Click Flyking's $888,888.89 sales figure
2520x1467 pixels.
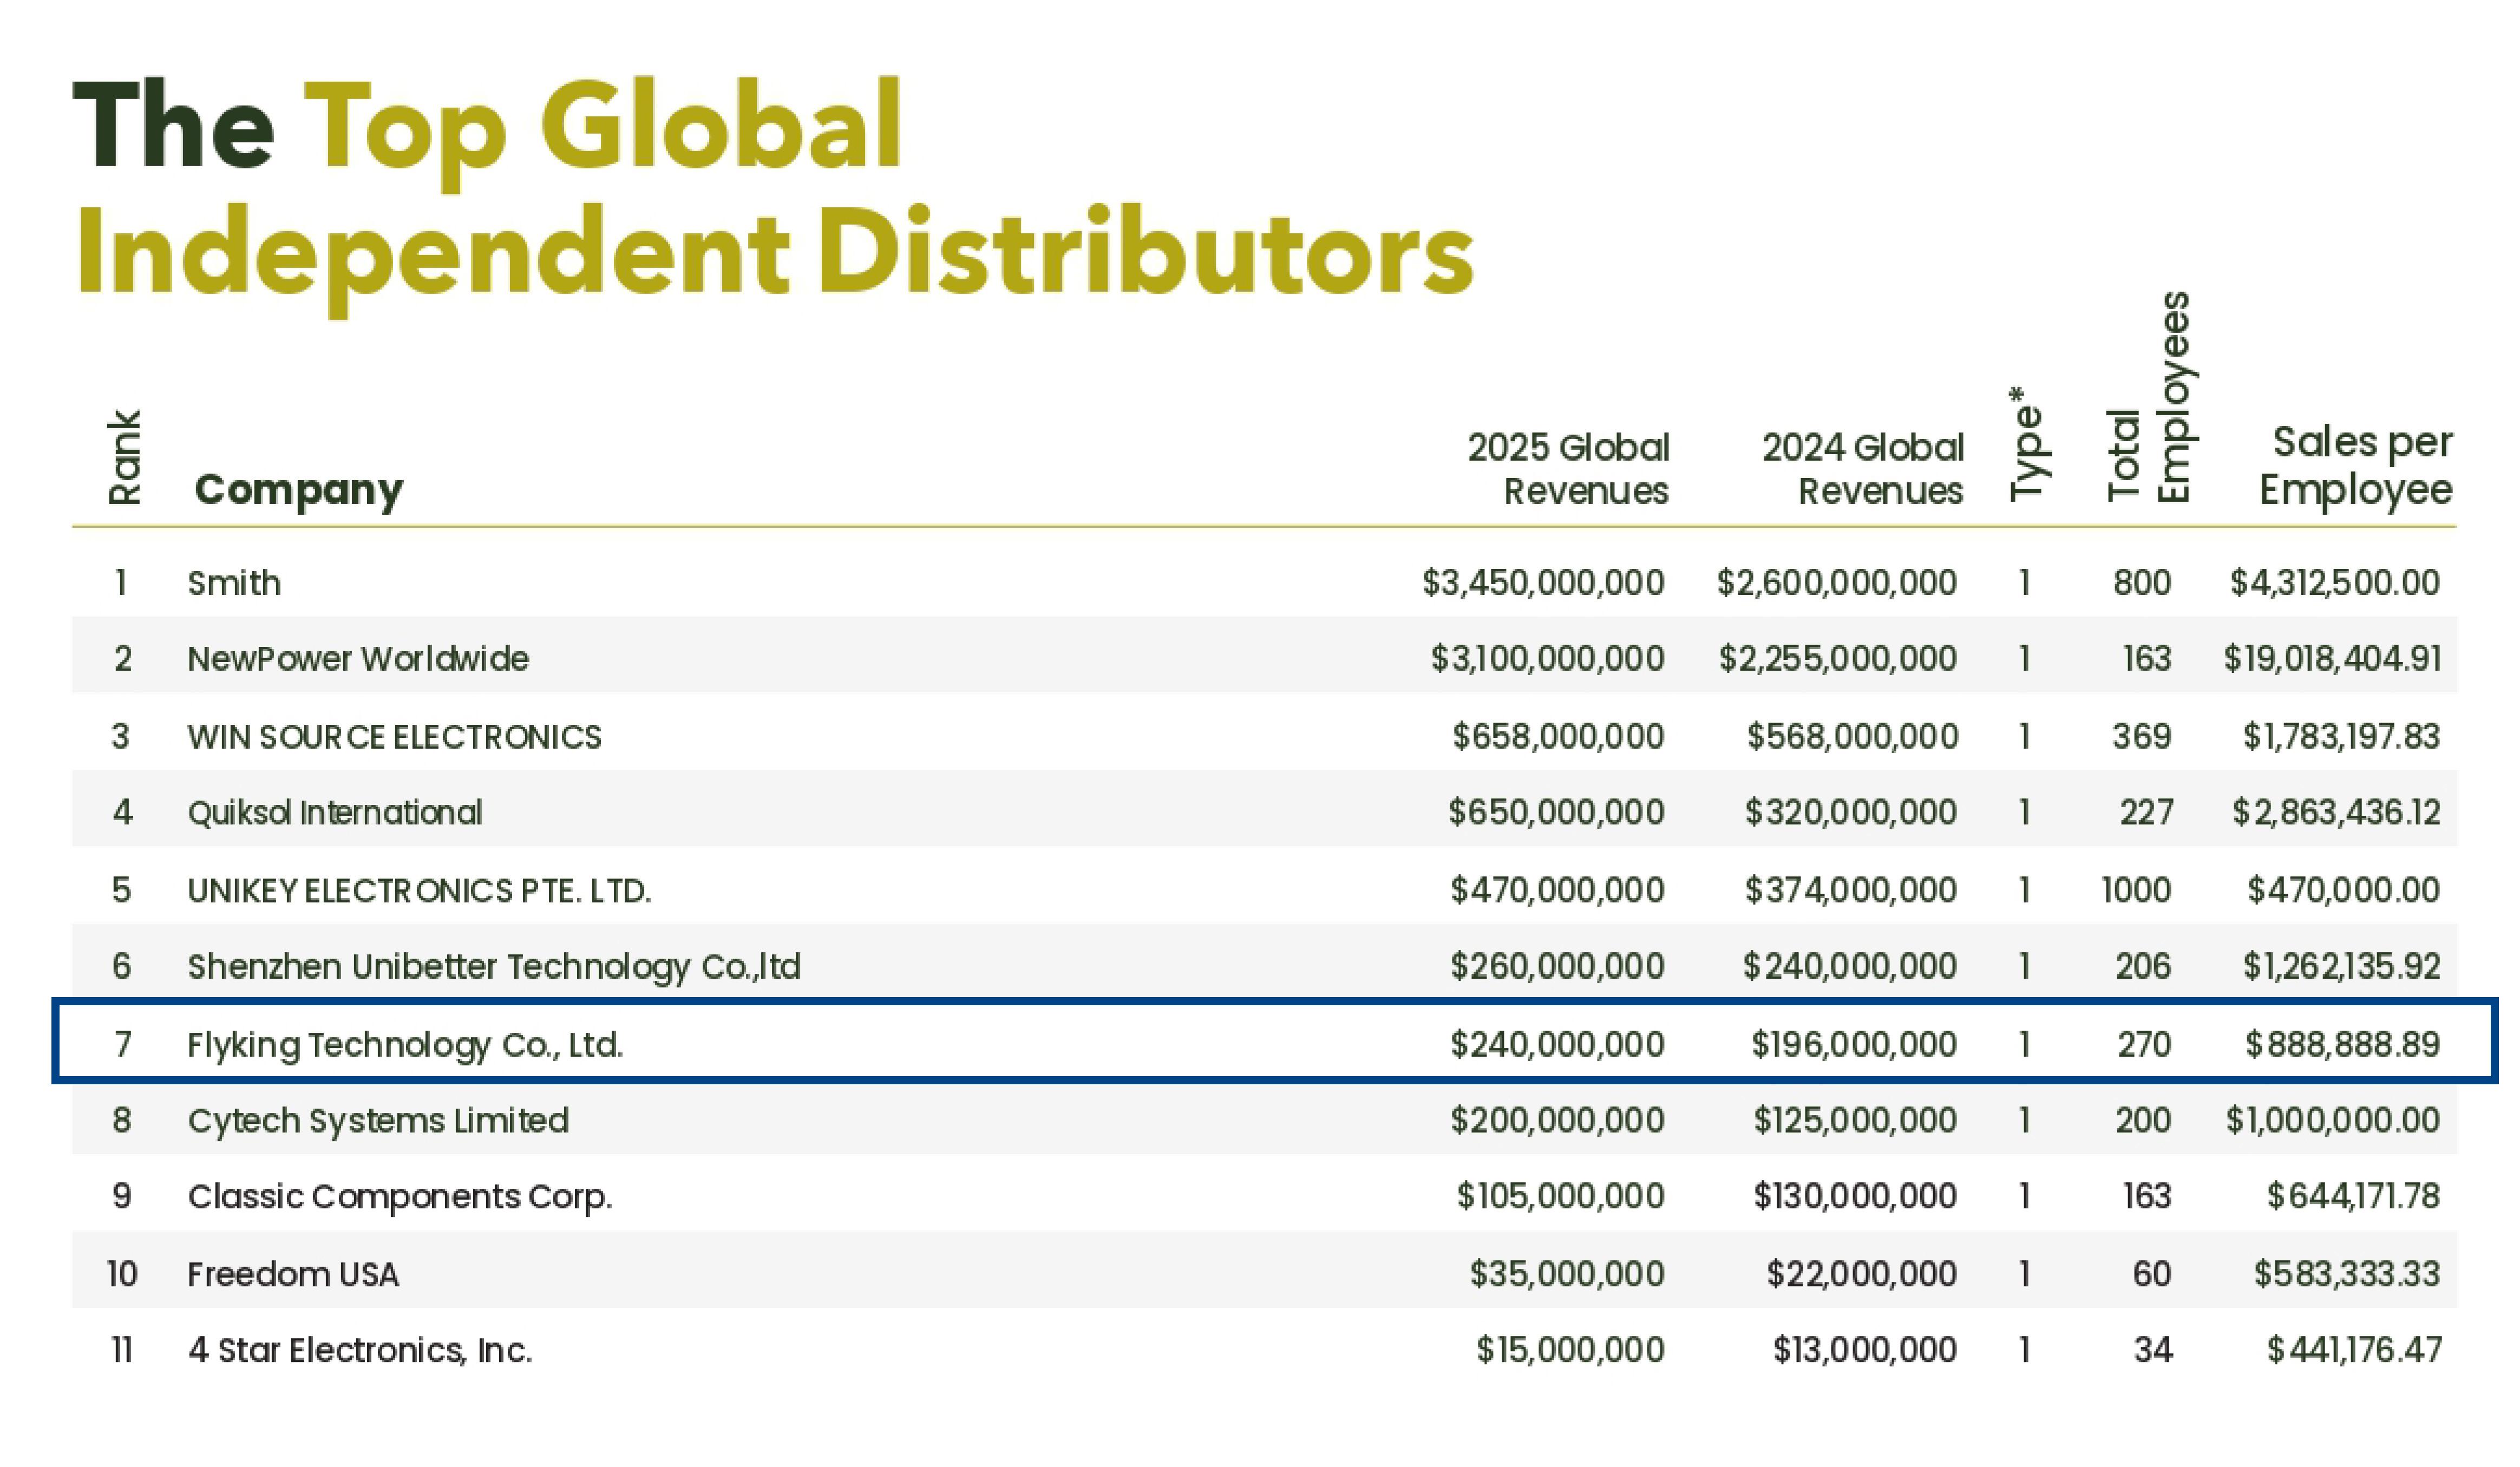pos(2343,1045)
